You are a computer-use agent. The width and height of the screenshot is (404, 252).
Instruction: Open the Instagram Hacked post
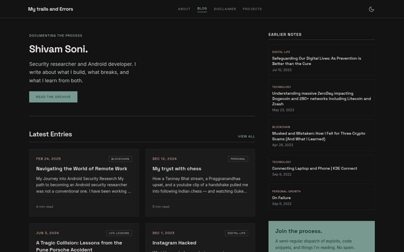[174, 243]
